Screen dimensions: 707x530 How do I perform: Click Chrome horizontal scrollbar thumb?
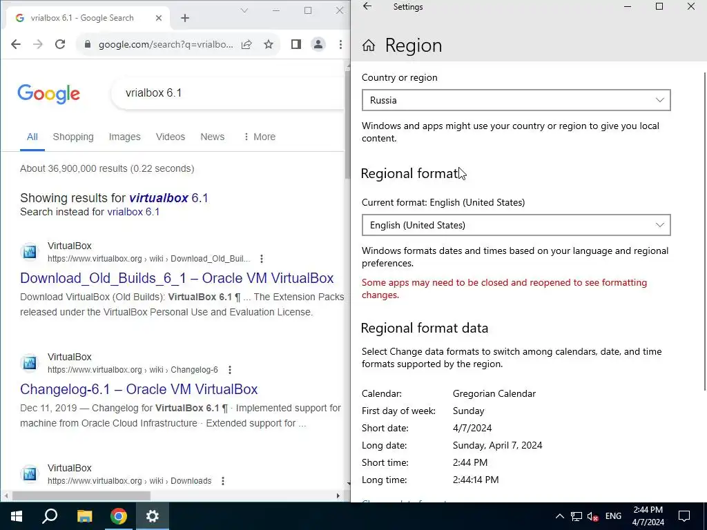(81, 495)
